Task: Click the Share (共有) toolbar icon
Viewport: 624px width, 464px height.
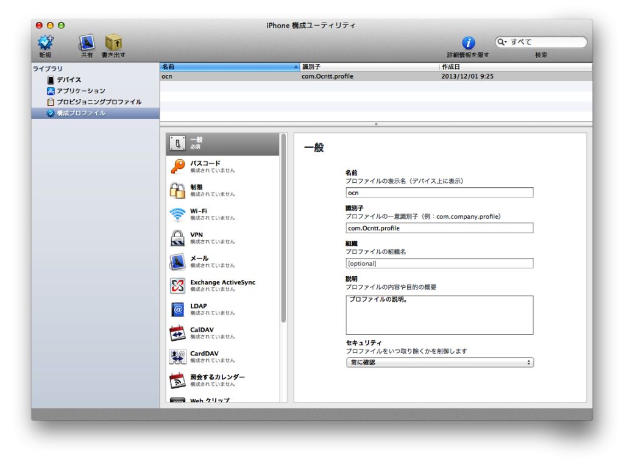Action: tap(87, 42)
